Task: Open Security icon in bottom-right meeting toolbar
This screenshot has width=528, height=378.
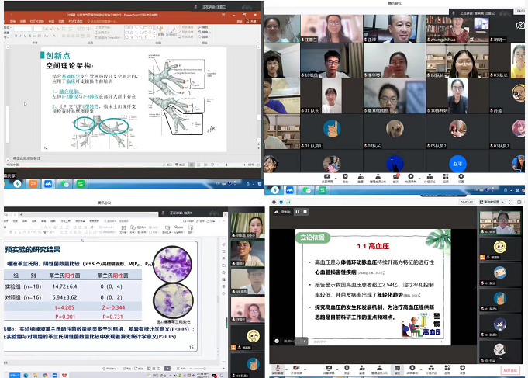Action: [x=346, y=369]
